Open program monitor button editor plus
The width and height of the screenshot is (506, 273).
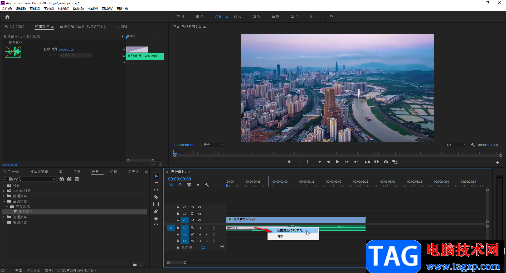click(x=497, y=162)
